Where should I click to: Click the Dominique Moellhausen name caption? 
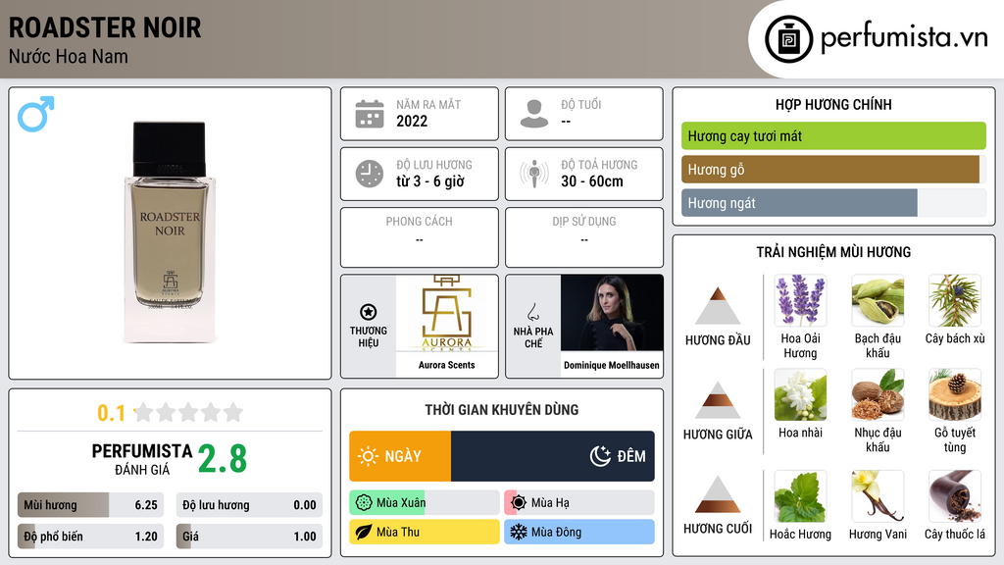612,365
